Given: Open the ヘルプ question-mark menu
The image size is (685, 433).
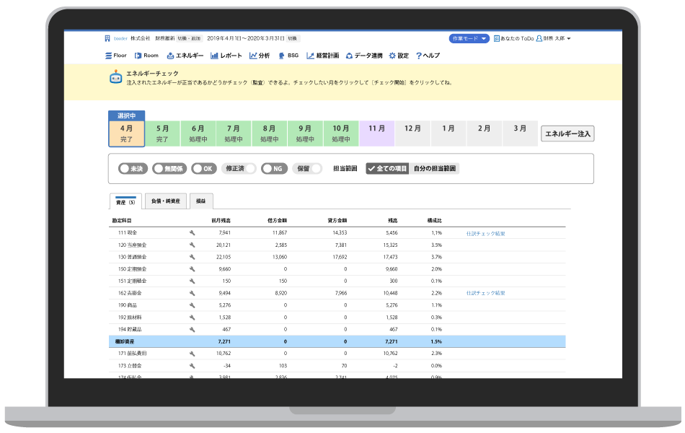Looking at the screenshot, I should tap(428, 56).
